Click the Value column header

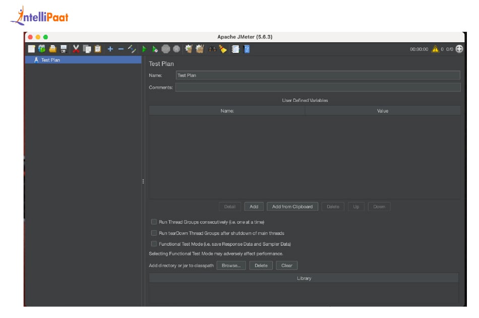coord(383,111)
